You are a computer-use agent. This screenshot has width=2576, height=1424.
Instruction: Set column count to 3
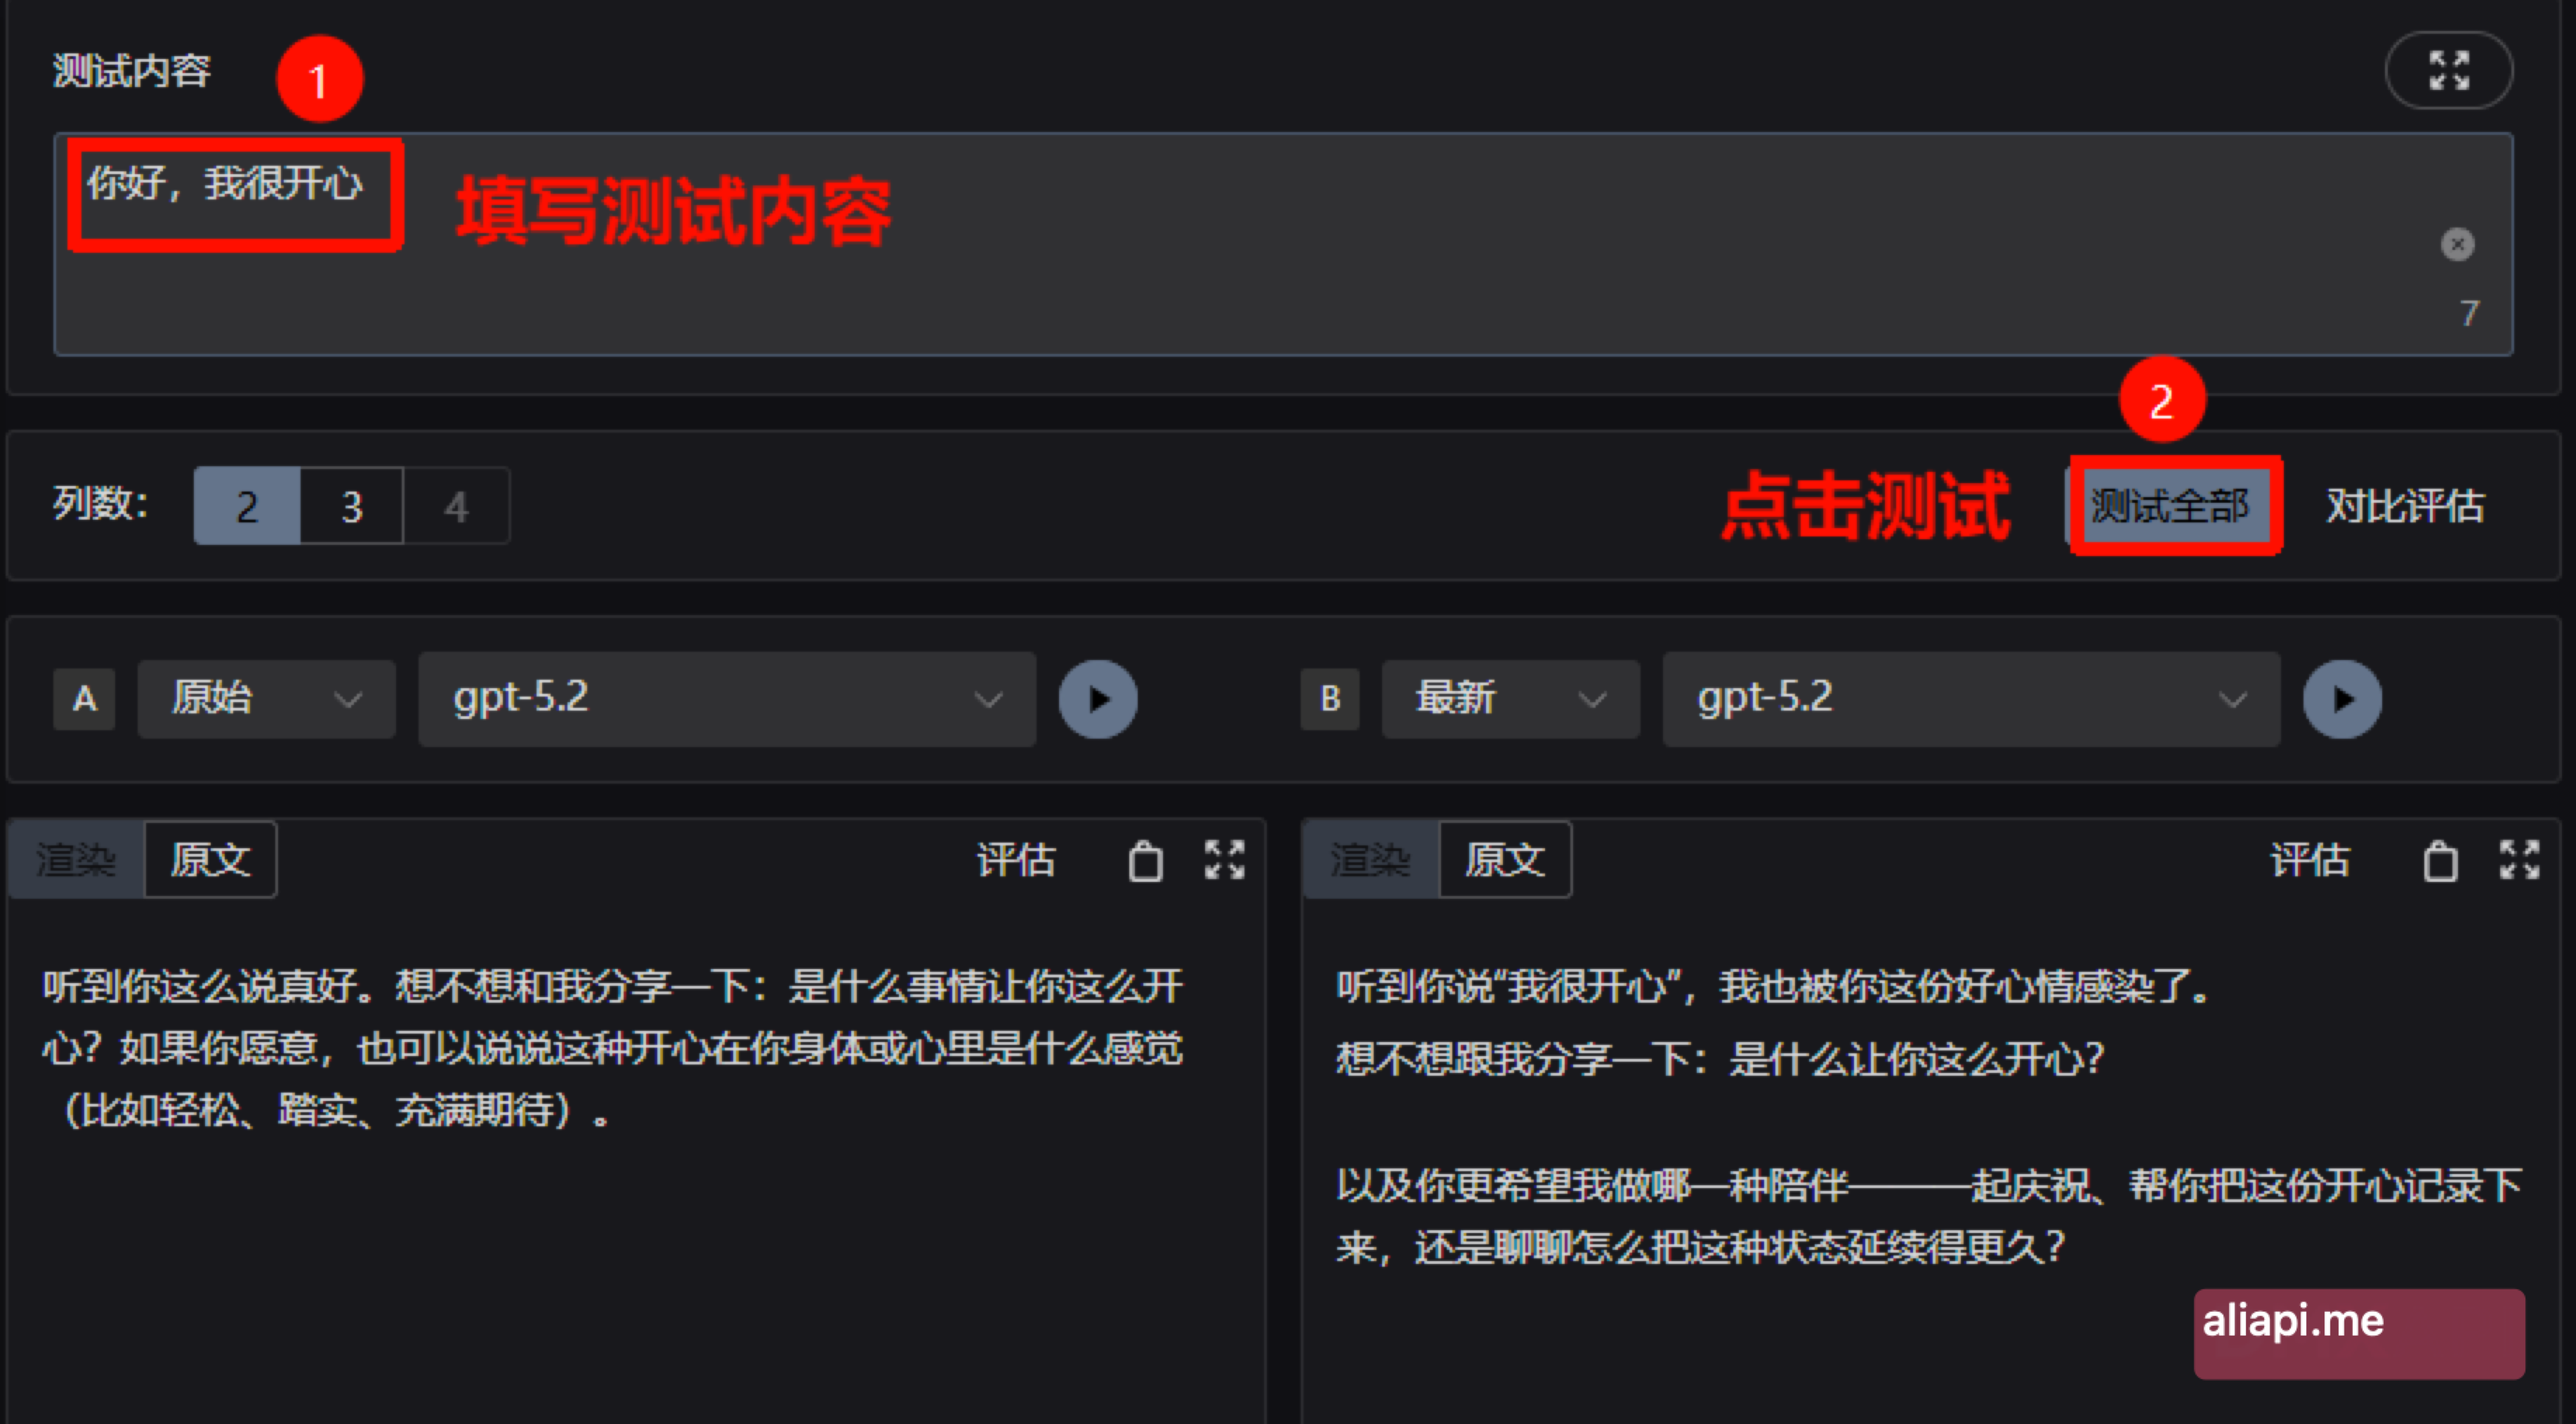tap(352, 506)
